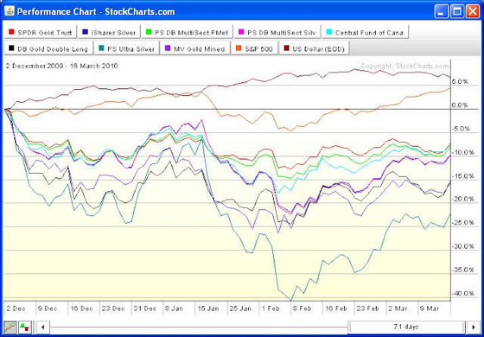This screenshot has width=484, height=337.
Task: Toggle the S&P 500 series button
Action: point(255,48)
